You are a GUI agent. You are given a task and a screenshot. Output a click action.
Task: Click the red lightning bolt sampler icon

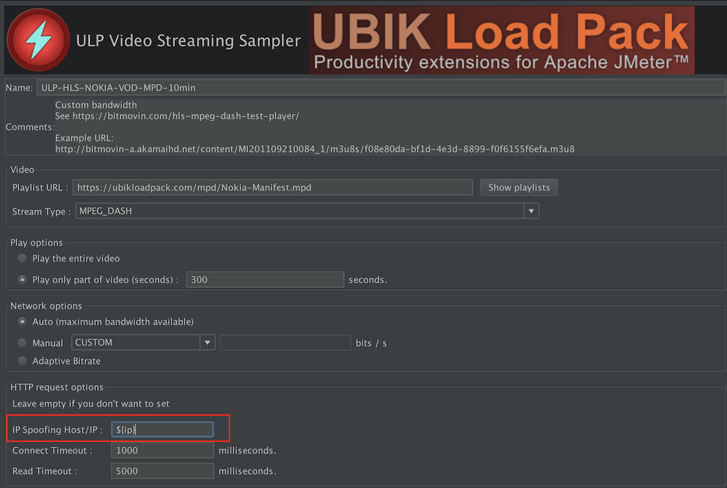coord(37,40)
